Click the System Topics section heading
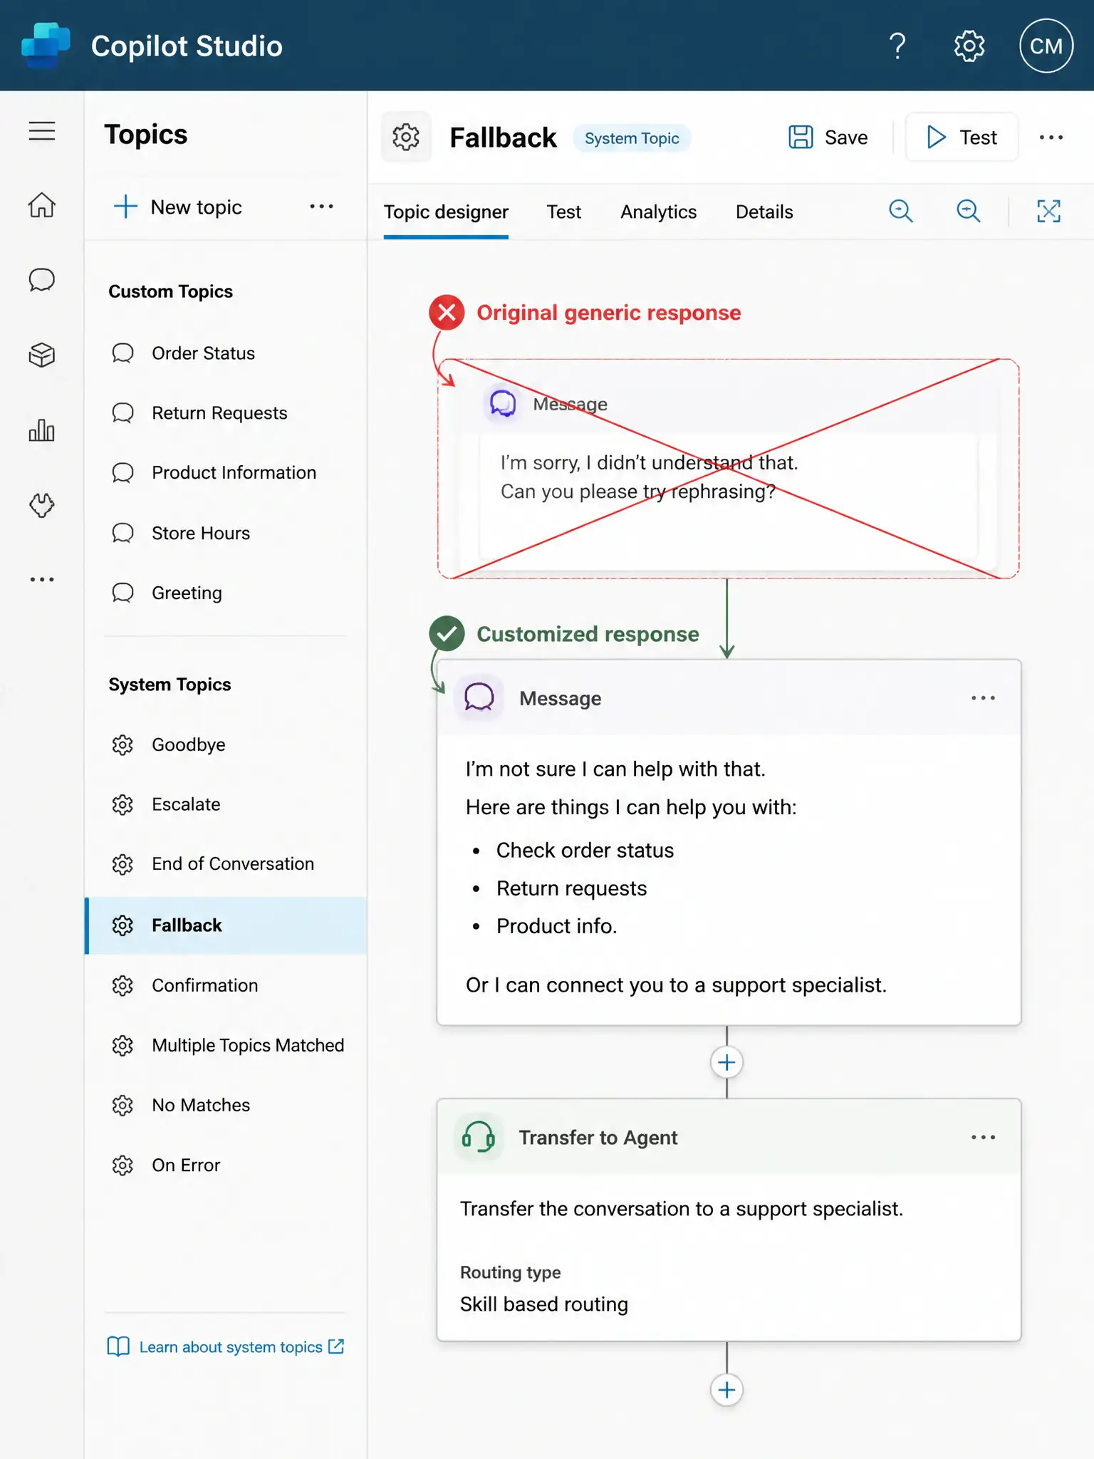The width and height of the screenshot is (1094, 1459). pyautogui.click(x=170, y=685)
